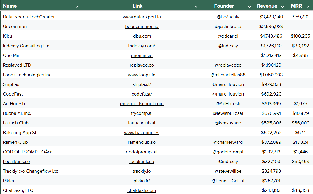
Task: Open the kibu.com link
Action: pyautogui.click(x=142, y=36)
